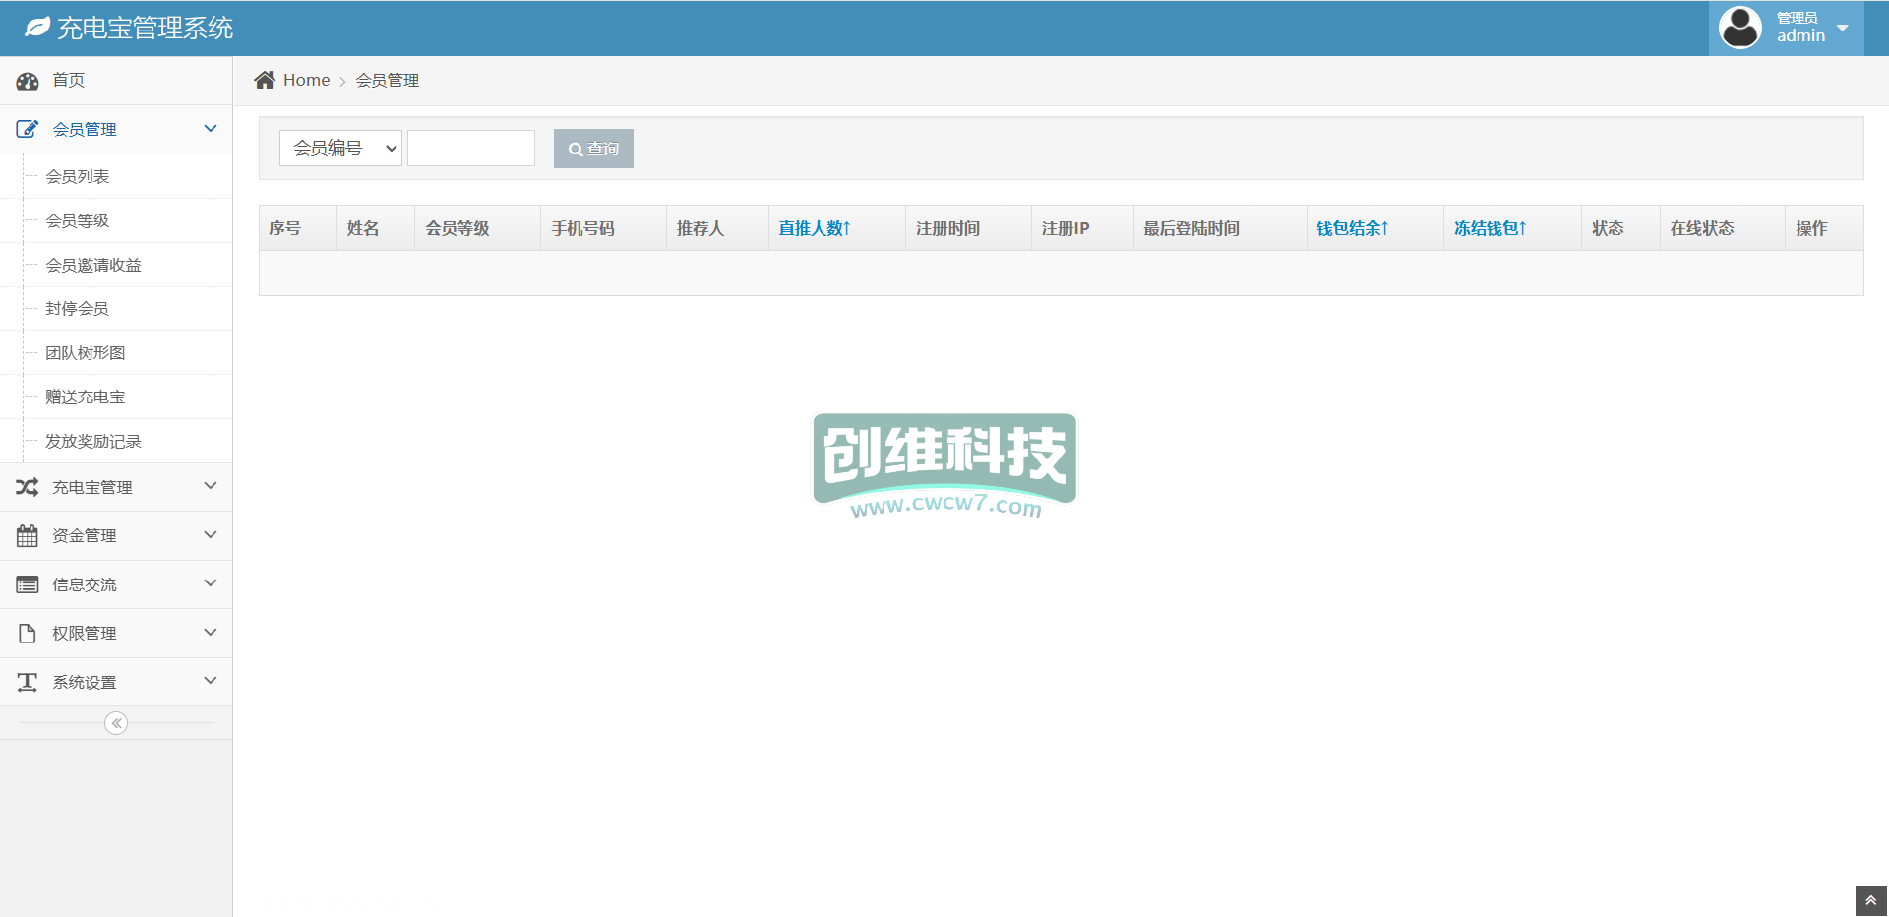Select 团队树形图 submenu item

pos(86,353)
